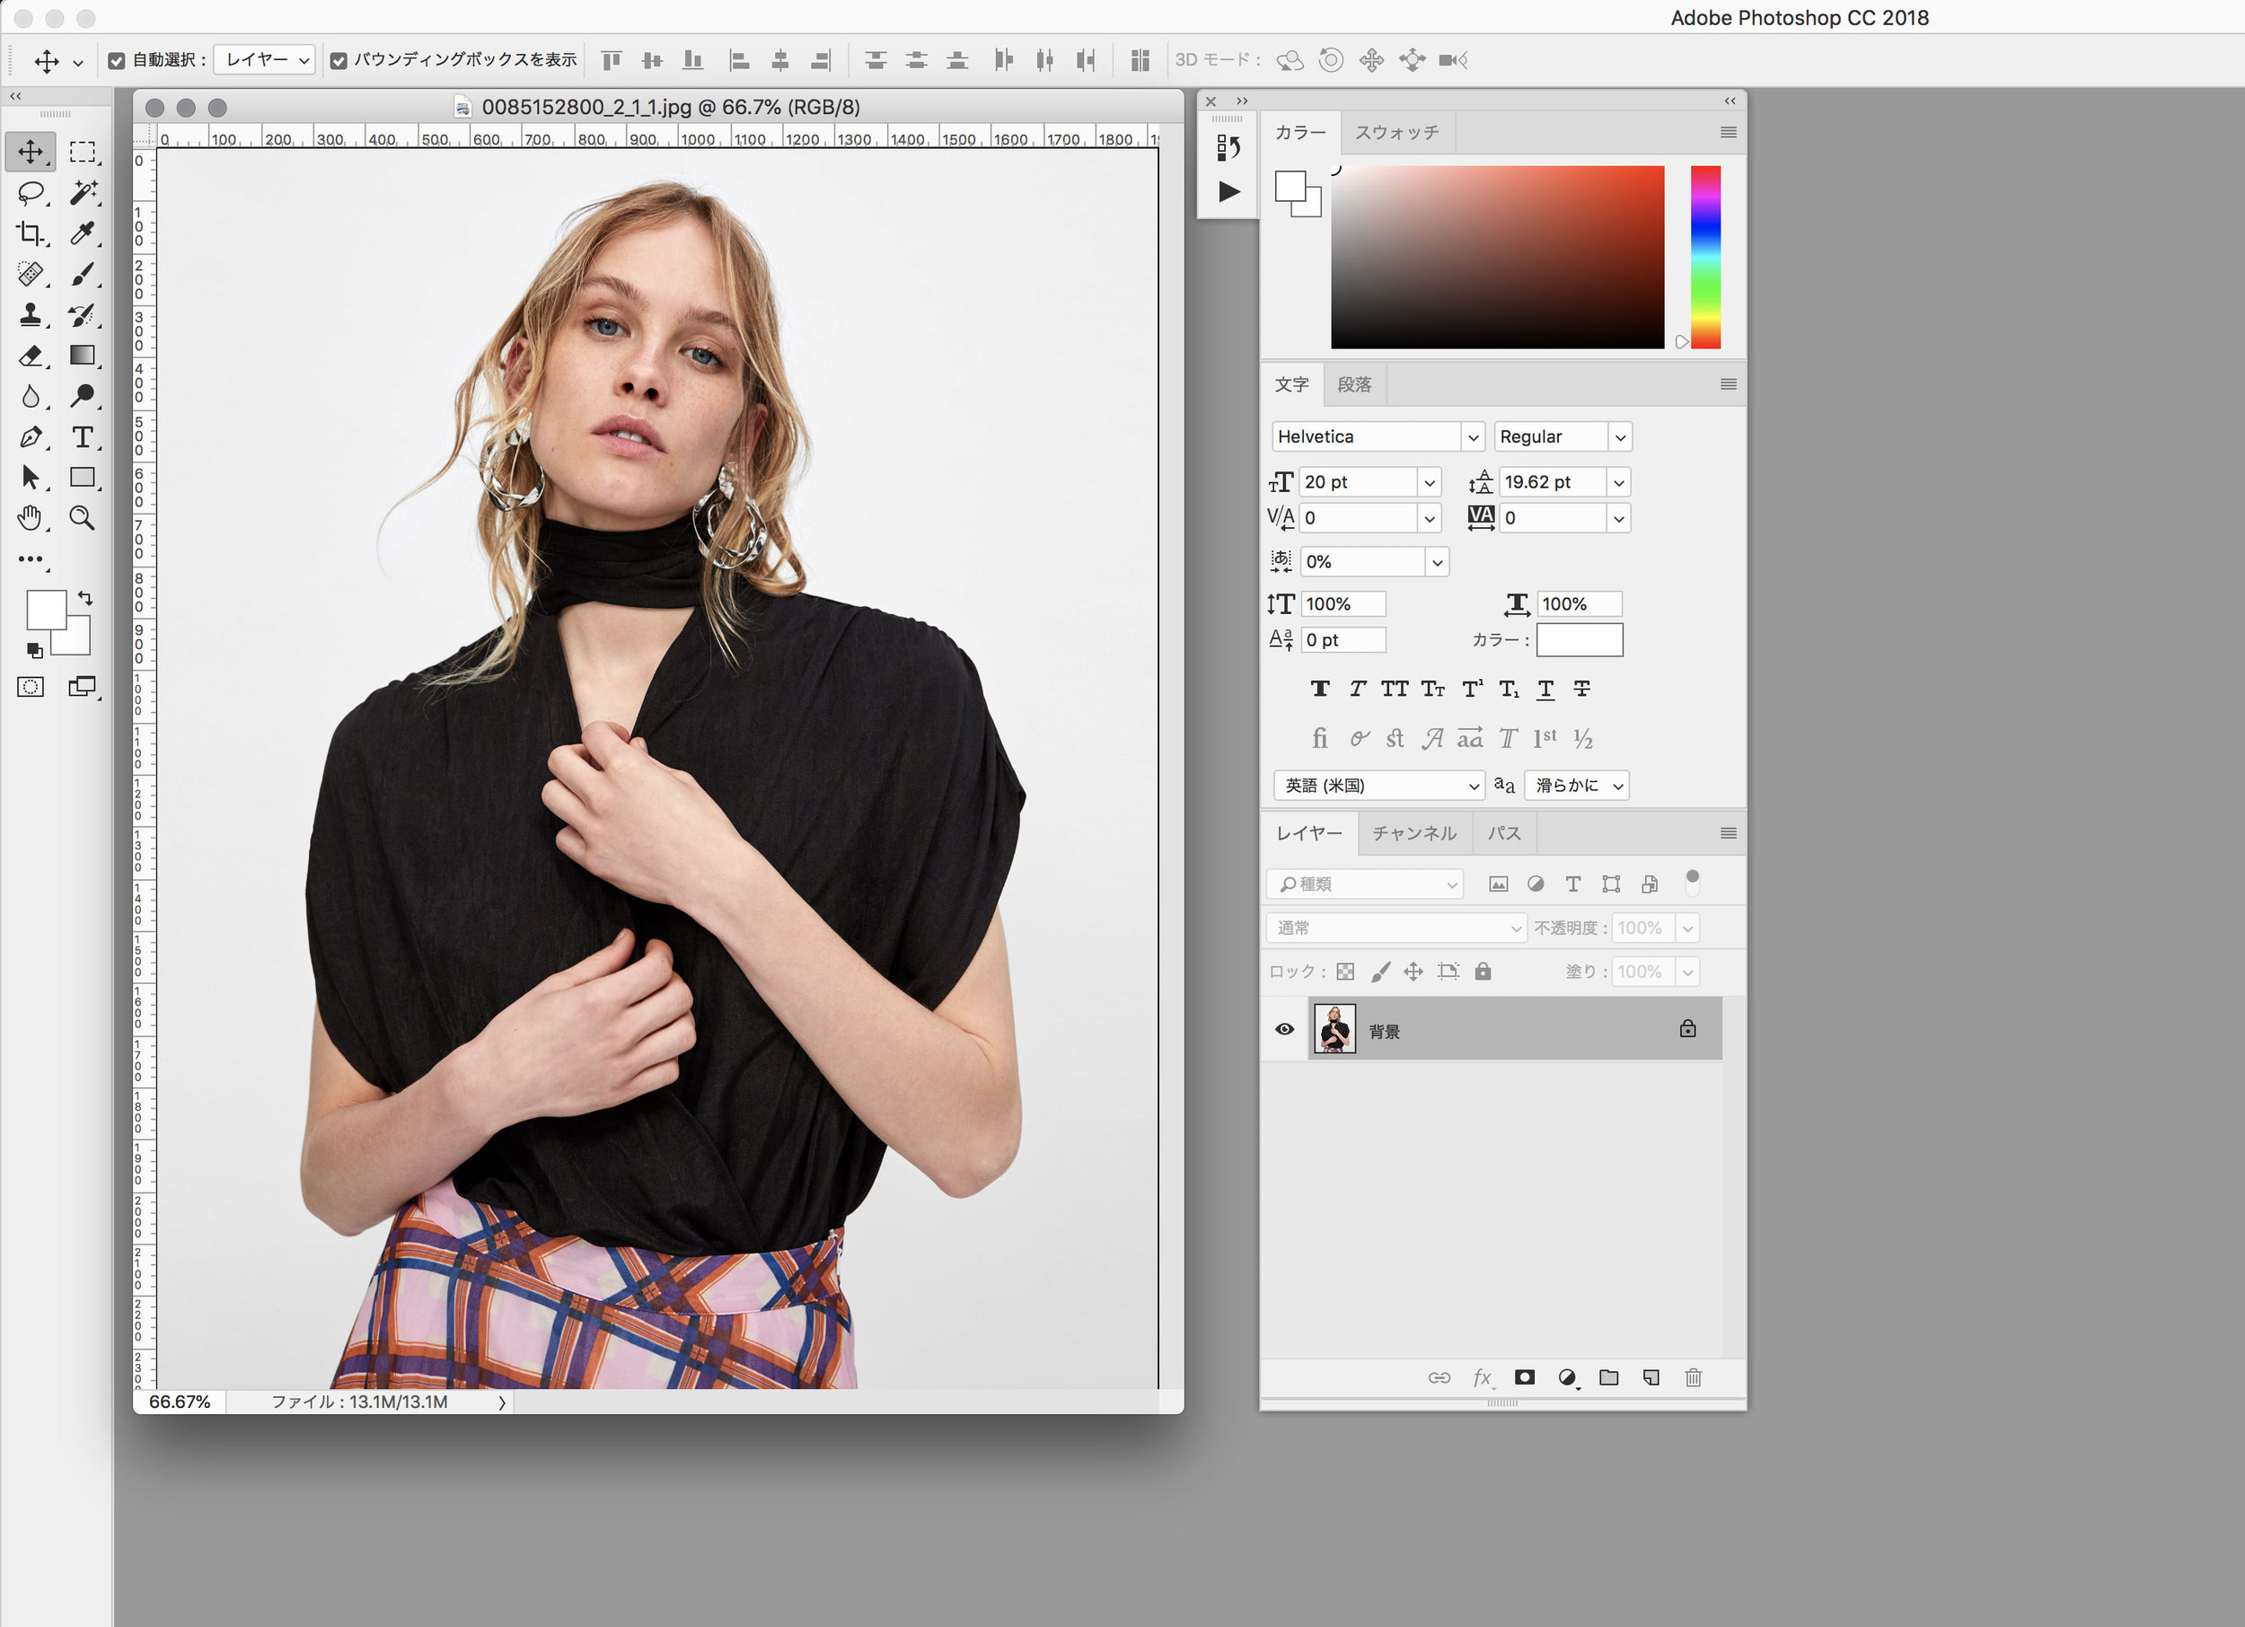Select the History Brush tool
The width and height of the screenshot is (2245, 1627).
pyautogui.click(x=82, y=314)
